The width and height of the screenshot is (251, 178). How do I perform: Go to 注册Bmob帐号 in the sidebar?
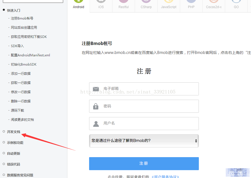(22, 18)
